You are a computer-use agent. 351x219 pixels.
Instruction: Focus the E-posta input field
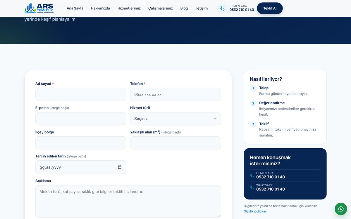pyautogui.click(x=81, y=119)
